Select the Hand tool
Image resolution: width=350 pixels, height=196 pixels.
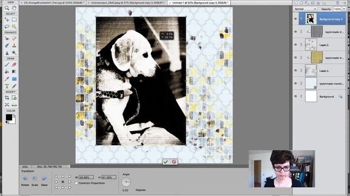(x=14, y=8)
